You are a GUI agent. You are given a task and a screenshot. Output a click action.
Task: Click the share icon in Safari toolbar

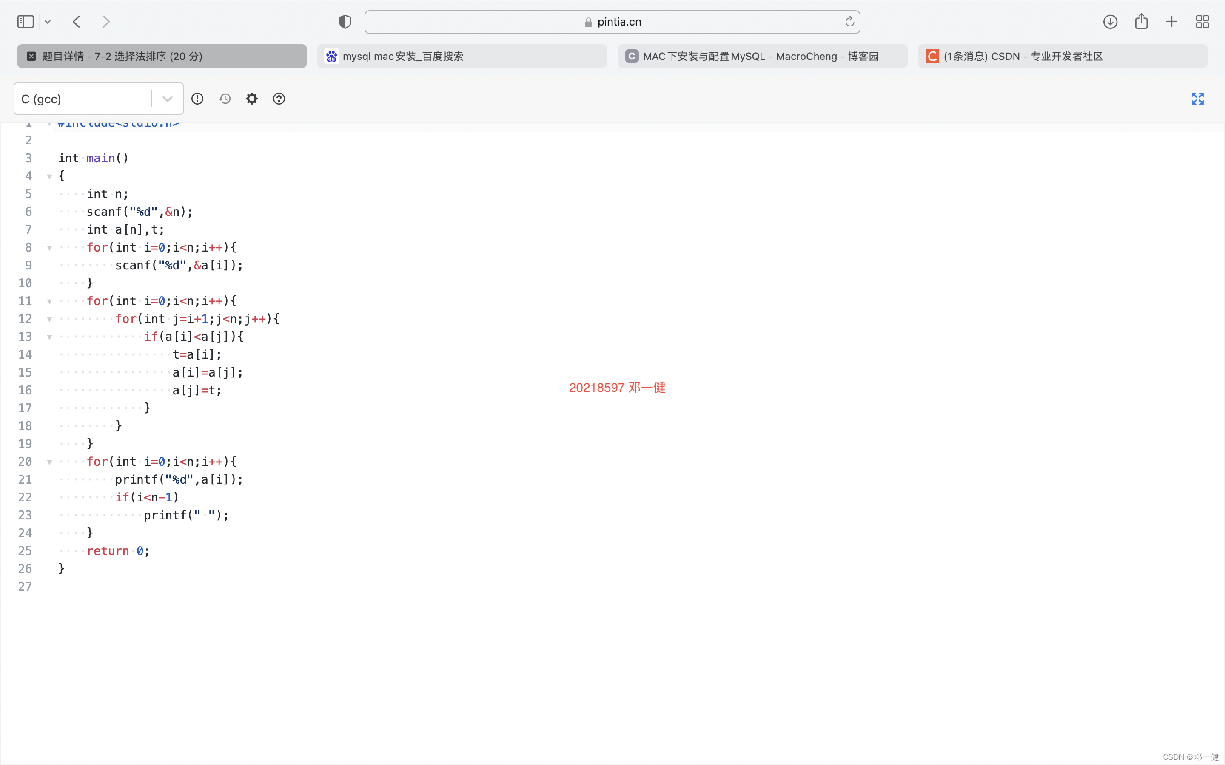[x=1141, y=22]
